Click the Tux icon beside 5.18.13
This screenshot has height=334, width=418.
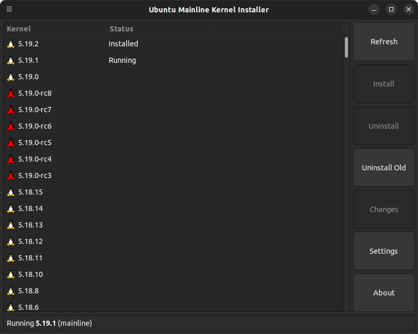coord(11,225)
